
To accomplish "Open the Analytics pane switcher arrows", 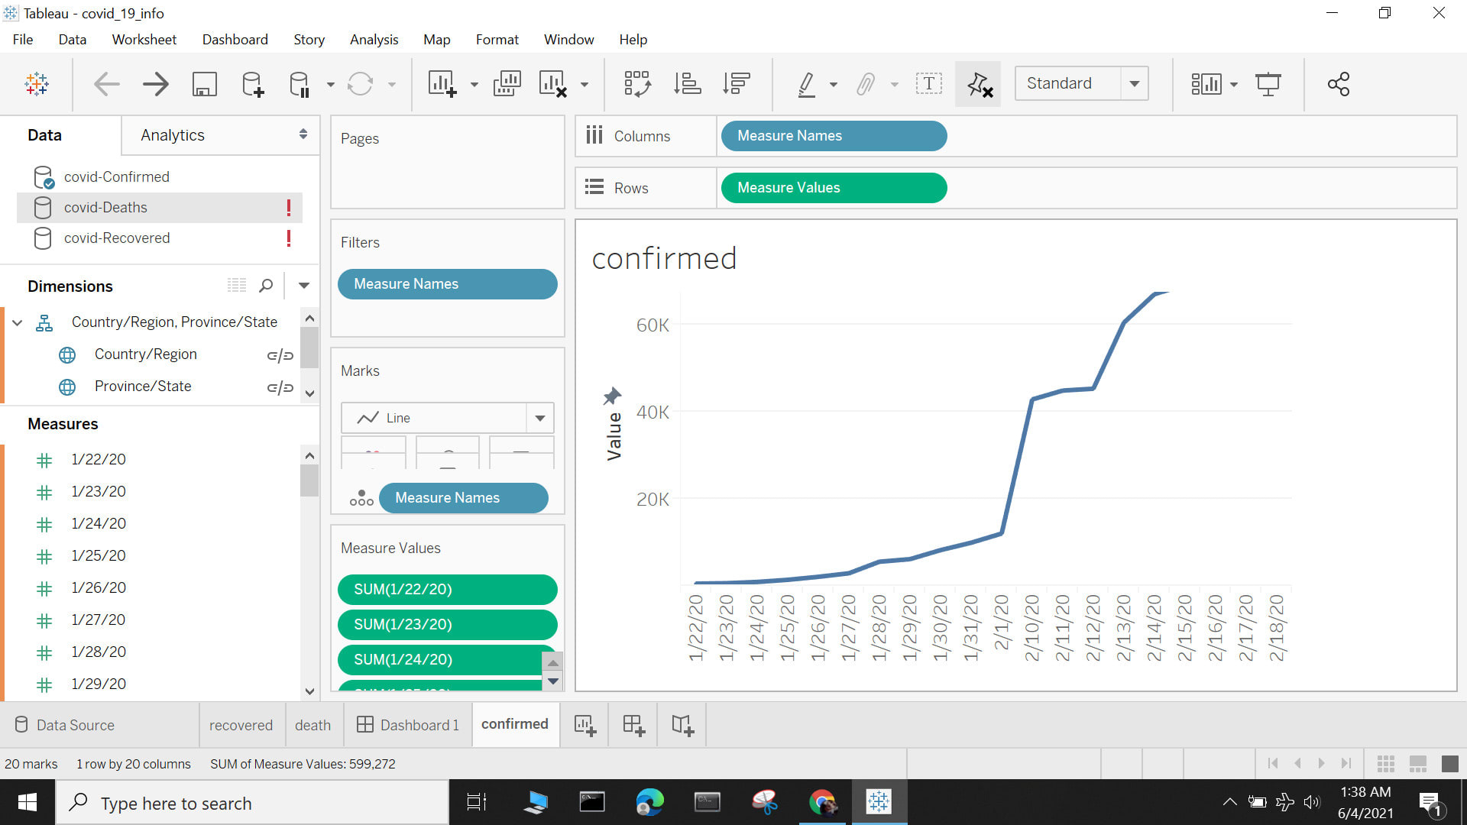I will coord(303,134).
